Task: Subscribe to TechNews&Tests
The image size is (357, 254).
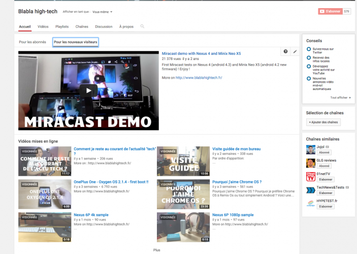Action: tap(326, 193)
